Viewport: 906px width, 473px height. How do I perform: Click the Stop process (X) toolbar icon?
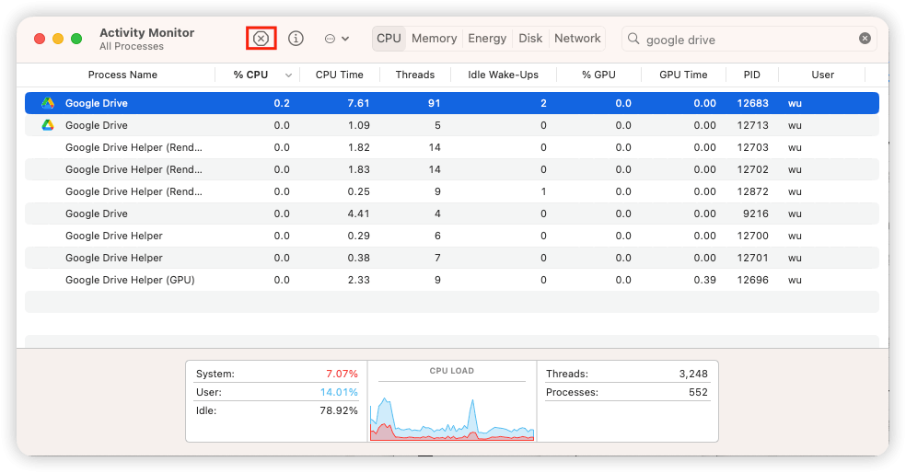pos(261,39)
